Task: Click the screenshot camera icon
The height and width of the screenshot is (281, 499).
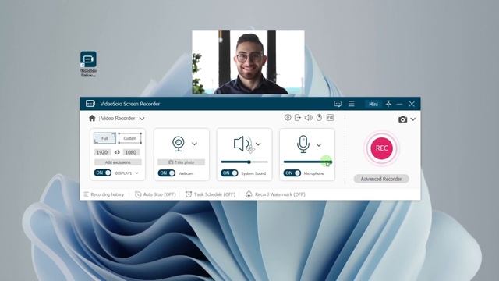Action: pos(402,119)
